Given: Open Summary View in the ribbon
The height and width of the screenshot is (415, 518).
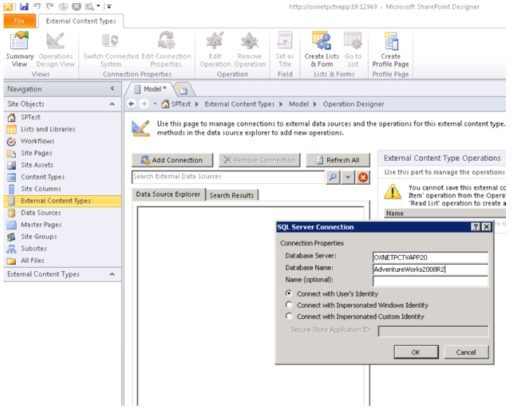Looking at the screenshot, I should [x=20, y=50].
